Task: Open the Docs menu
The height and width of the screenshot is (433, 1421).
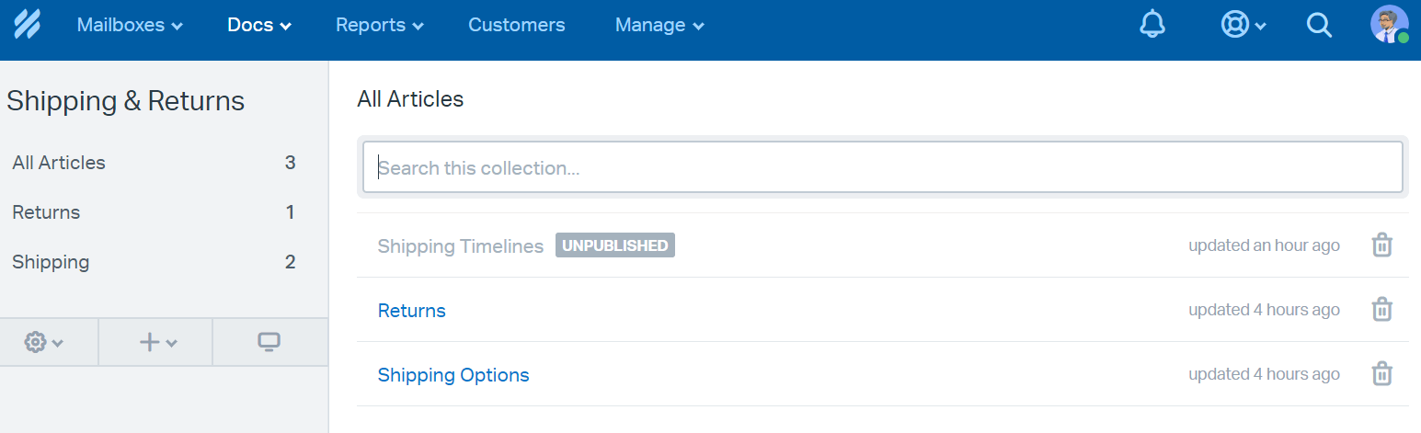Action: [258, 25]
